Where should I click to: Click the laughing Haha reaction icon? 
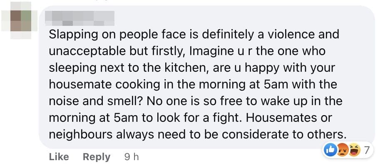pyautogui.click(x=355, y=150)
